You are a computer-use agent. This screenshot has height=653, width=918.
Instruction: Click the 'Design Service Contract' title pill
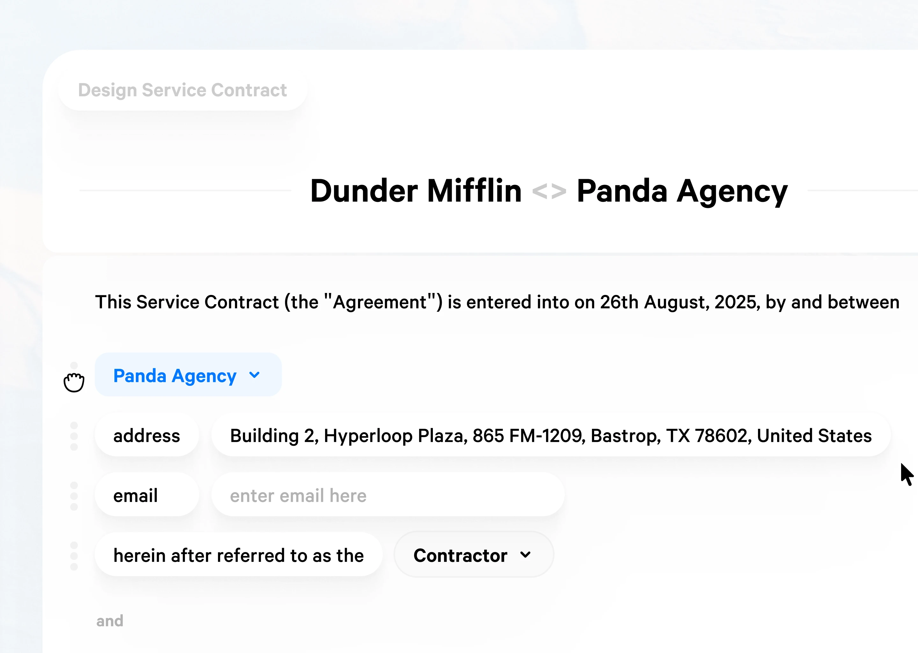tap(182, 90)
